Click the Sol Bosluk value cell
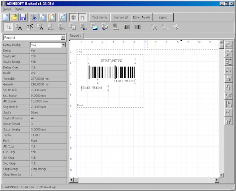The height and width of the screenshot is (191, 236). pos(48,90)
